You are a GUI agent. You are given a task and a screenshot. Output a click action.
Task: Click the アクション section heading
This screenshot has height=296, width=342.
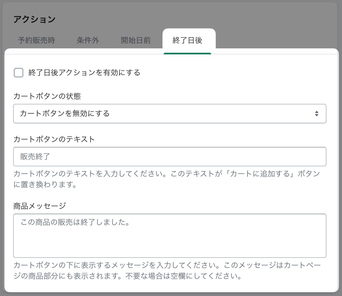(34, 19)
